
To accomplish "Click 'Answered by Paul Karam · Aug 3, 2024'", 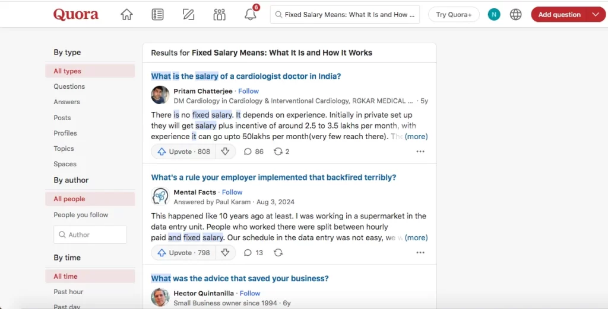I will (234, 202).
